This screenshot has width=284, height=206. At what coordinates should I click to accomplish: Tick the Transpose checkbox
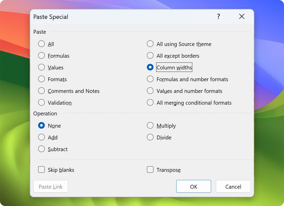click(150, 170)
